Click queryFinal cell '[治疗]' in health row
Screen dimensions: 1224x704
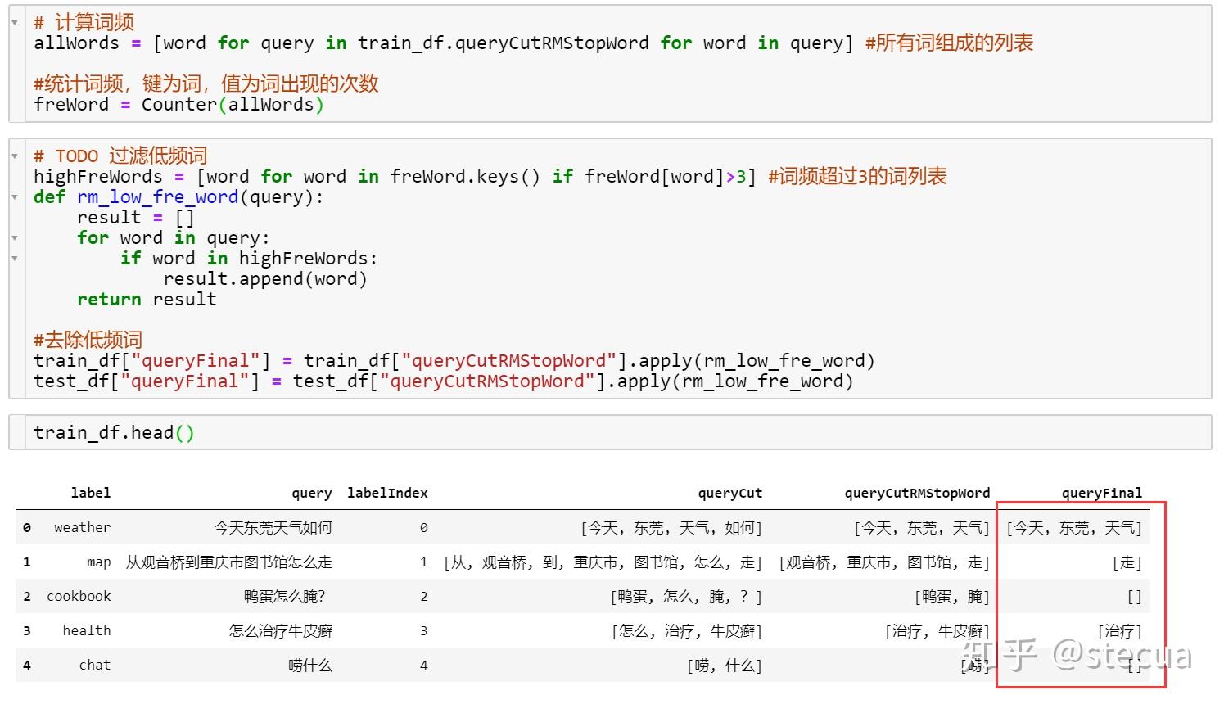[x=1119, y=631]
